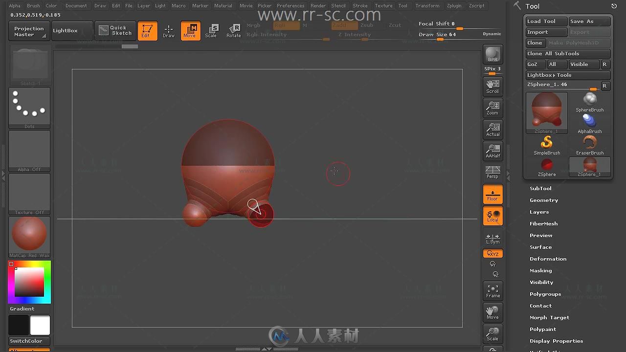This screenshot has height=352, width=626.
Task: Click the right shelf Move view icon
Action: tap(492, 312)
